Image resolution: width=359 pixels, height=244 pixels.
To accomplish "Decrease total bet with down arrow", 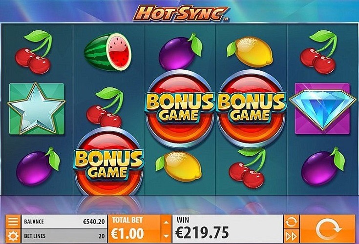I will (x=166, y=236).
